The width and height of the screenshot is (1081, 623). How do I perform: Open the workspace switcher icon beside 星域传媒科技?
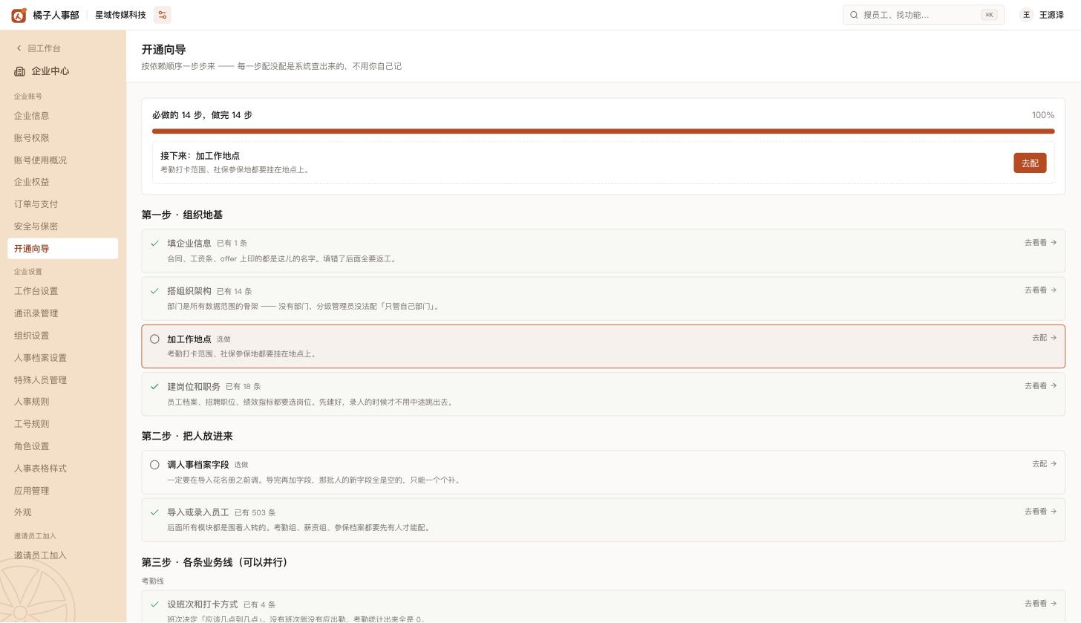coord(162,15)
